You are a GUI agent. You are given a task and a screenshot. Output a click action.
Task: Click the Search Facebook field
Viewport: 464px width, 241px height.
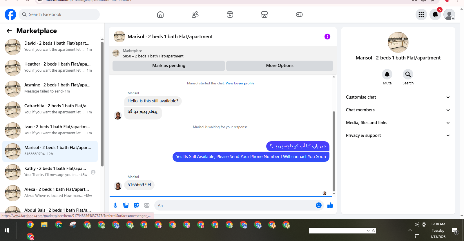coord(59,15)
